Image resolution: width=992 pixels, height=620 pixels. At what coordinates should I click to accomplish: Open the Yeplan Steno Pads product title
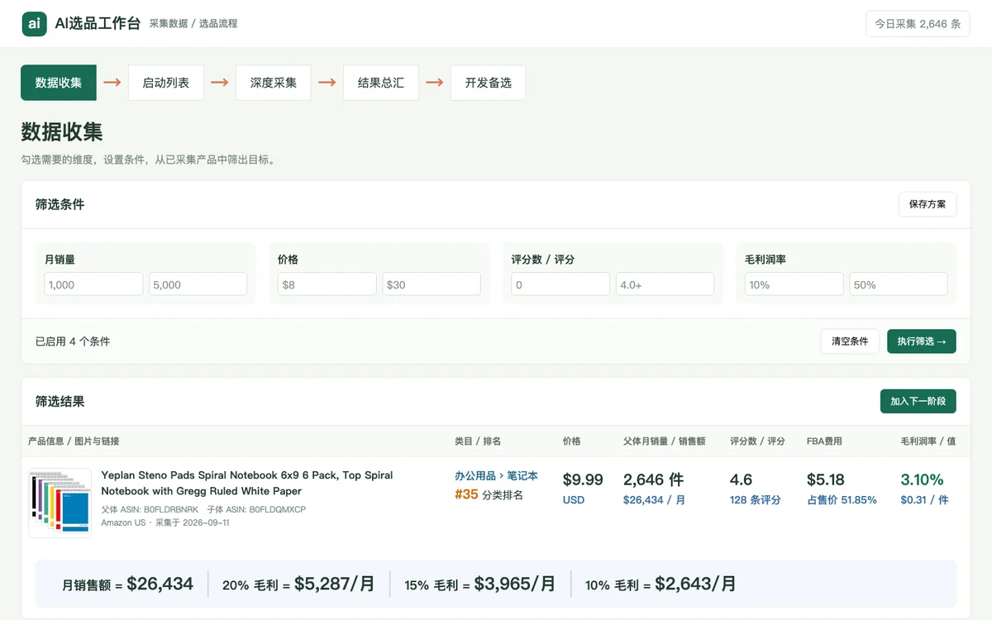(247, 483)
